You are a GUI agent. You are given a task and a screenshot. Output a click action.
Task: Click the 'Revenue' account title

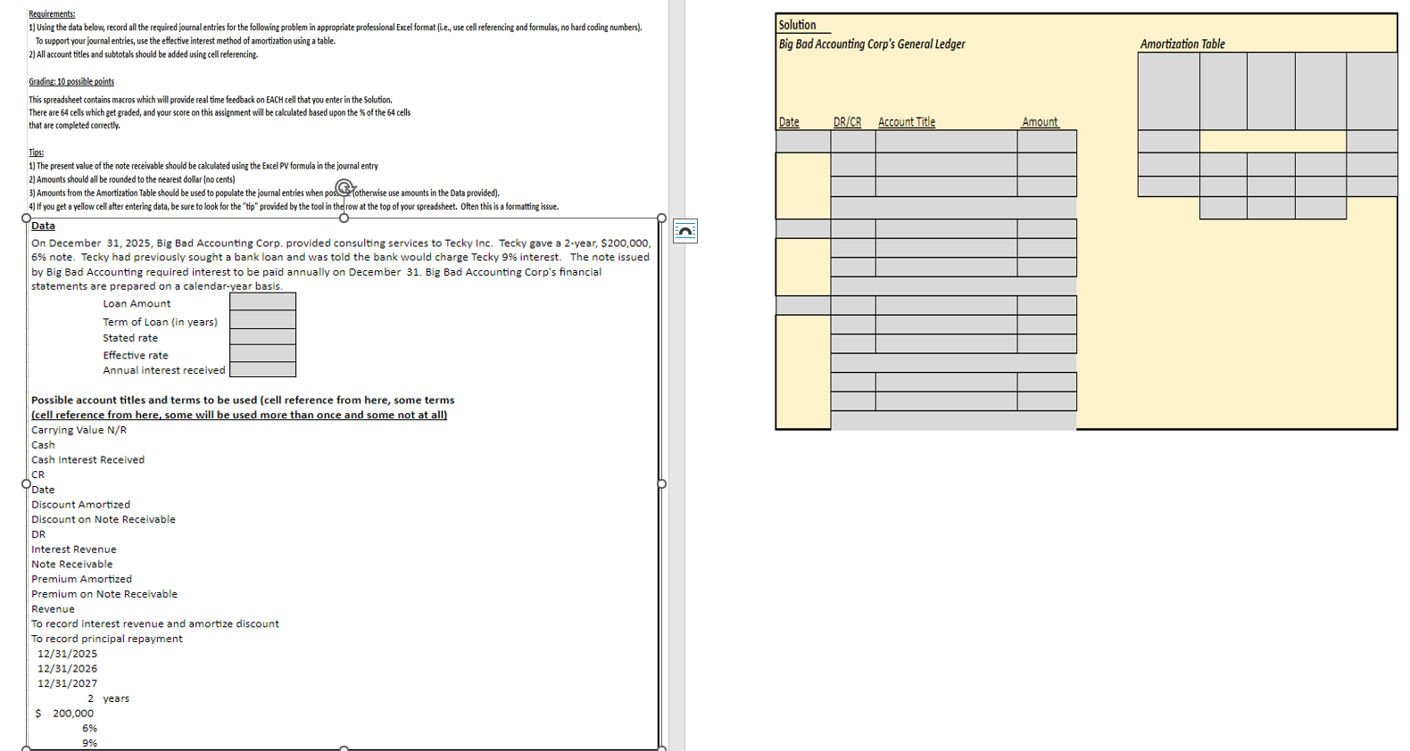(53, 609)
